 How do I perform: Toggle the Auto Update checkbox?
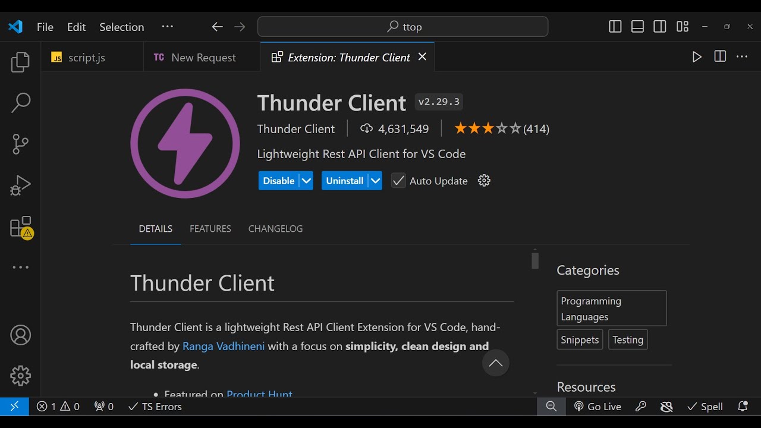coord(398,181)
